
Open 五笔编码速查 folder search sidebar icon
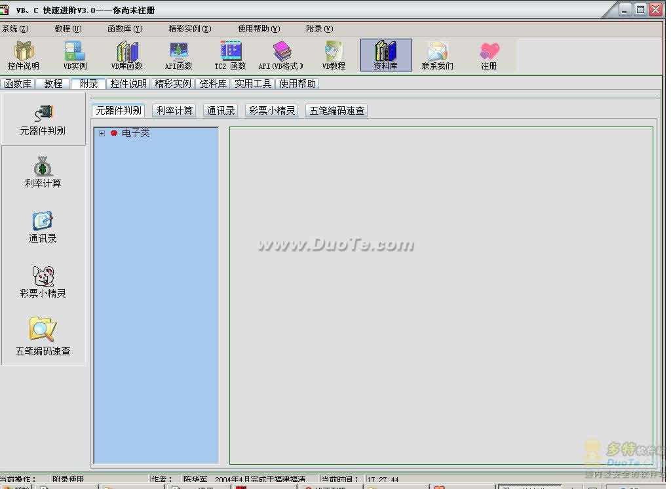point(43,330)
